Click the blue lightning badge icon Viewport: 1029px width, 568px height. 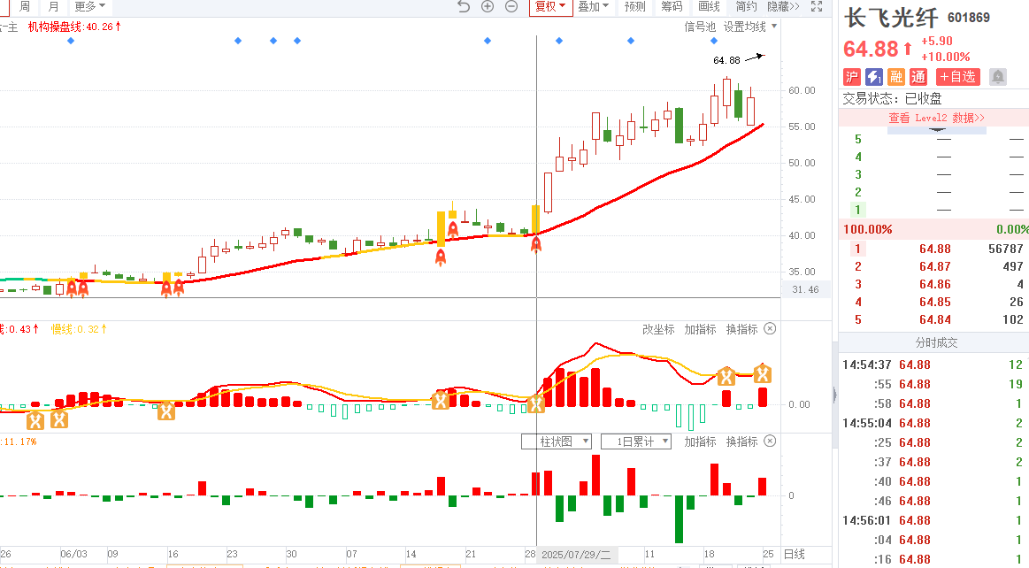coord(874,77)
